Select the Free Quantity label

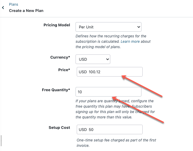(56, 90)
